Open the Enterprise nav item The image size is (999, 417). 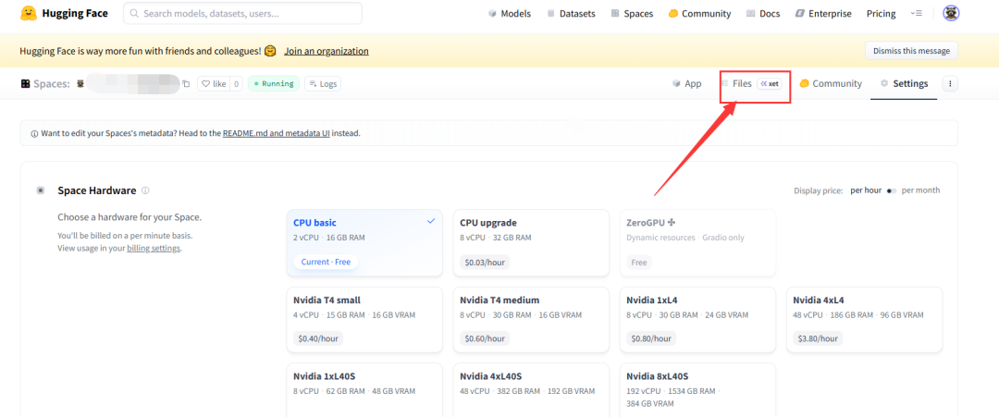823,13
